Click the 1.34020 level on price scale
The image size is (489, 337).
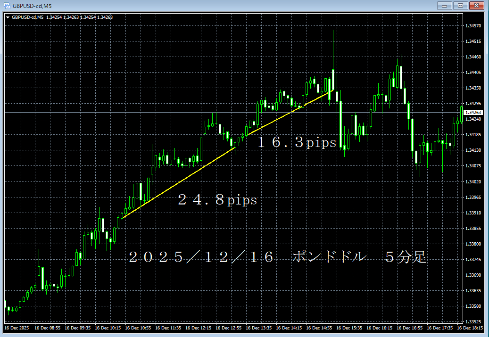[473, 182]
